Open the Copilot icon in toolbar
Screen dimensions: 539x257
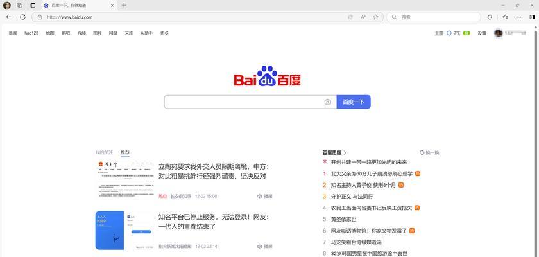click(x=490, y=17)
